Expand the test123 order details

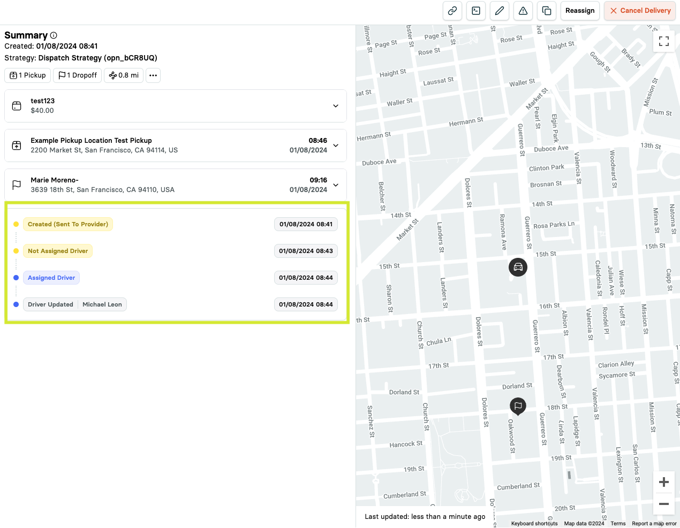(x=336, y=106)
